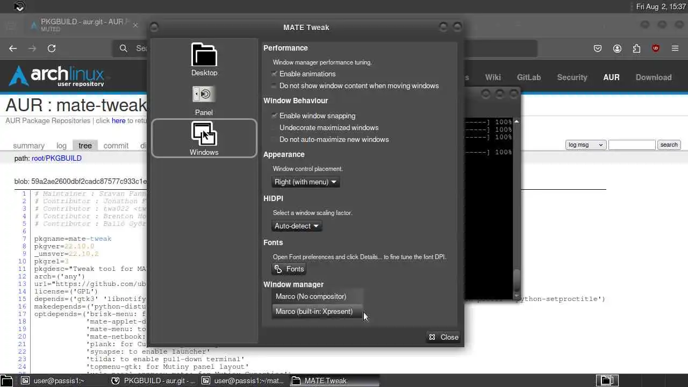688x387 pixels.
Task: Click the 'pkgname=mate-tweak' code line
Action: [73, 239]
